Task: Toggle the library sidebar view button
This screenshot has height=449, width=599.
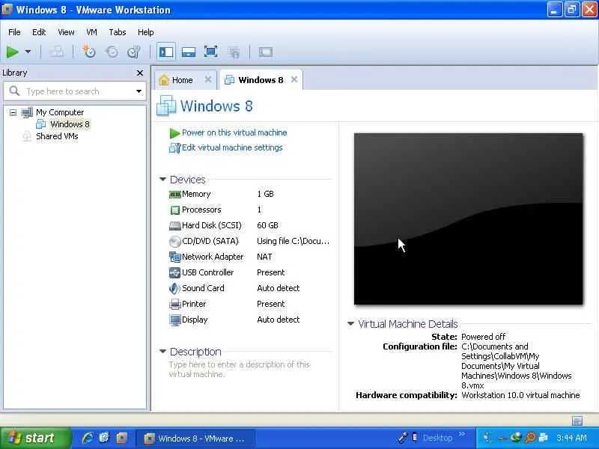Action: click(x=166, y=52)
